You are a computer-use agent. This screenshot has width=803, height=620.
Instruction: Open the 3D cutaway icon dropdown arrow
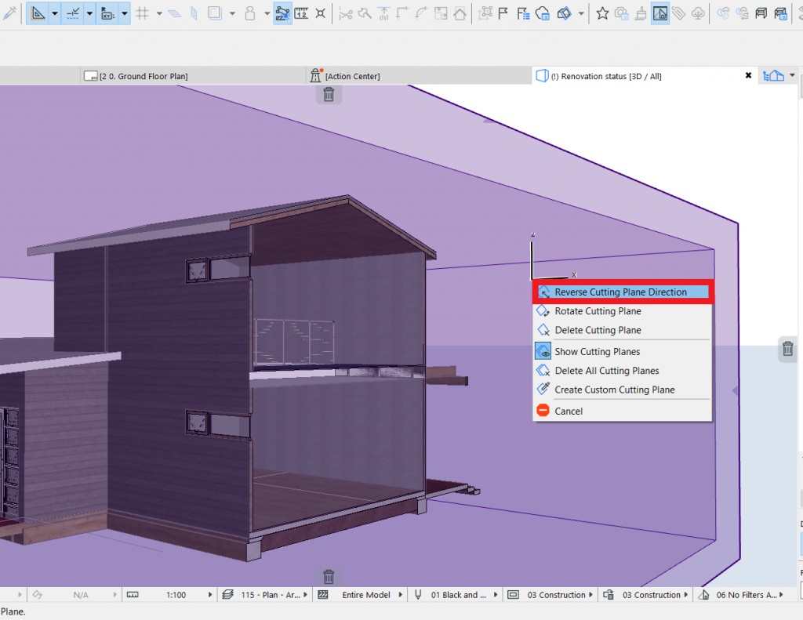click(x=581, y=14)
